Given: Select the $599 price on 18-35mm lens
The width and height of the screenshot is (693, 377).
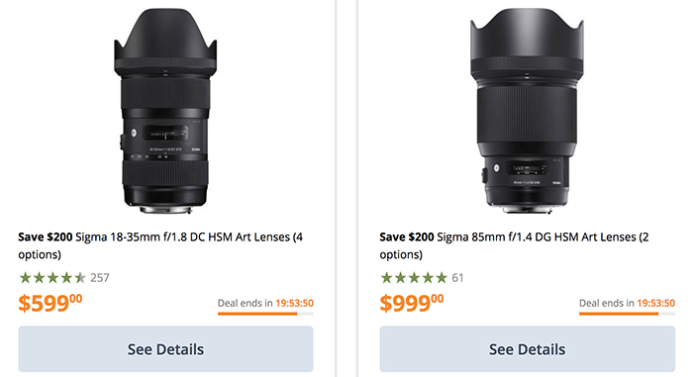Looking at the screenshot, I should click(x=49, y=303).
